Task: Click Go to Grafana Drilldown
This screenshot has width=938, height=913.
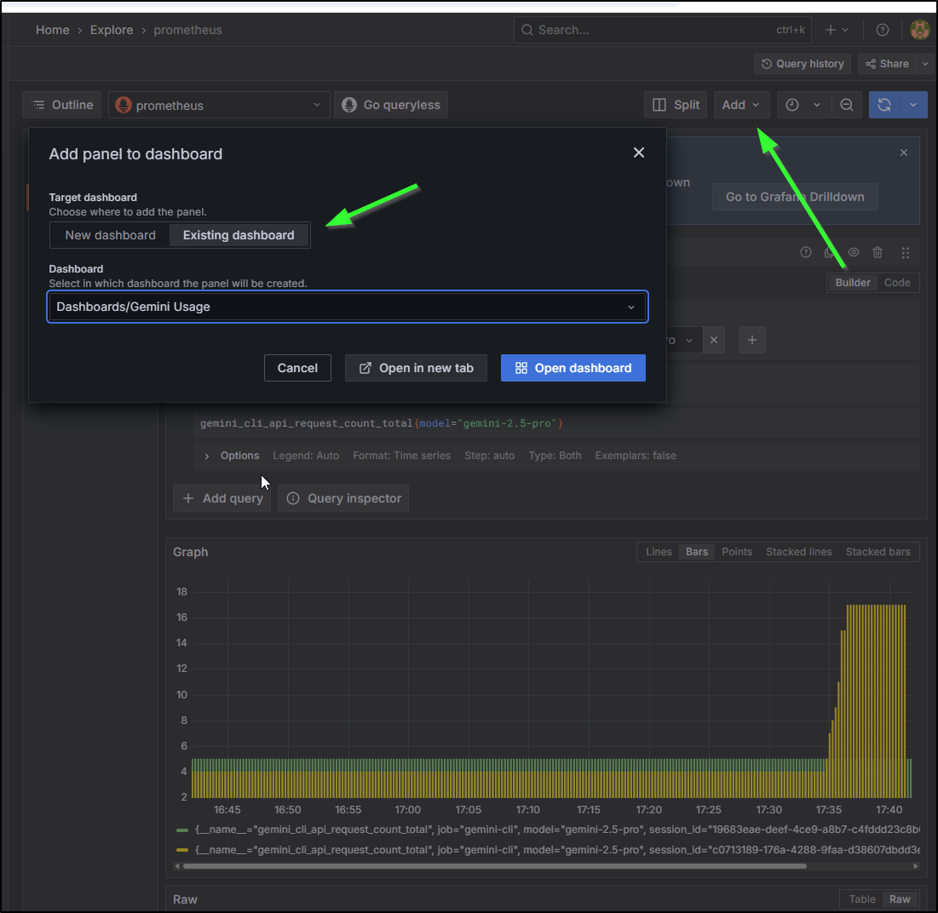Action: point(795,197)
